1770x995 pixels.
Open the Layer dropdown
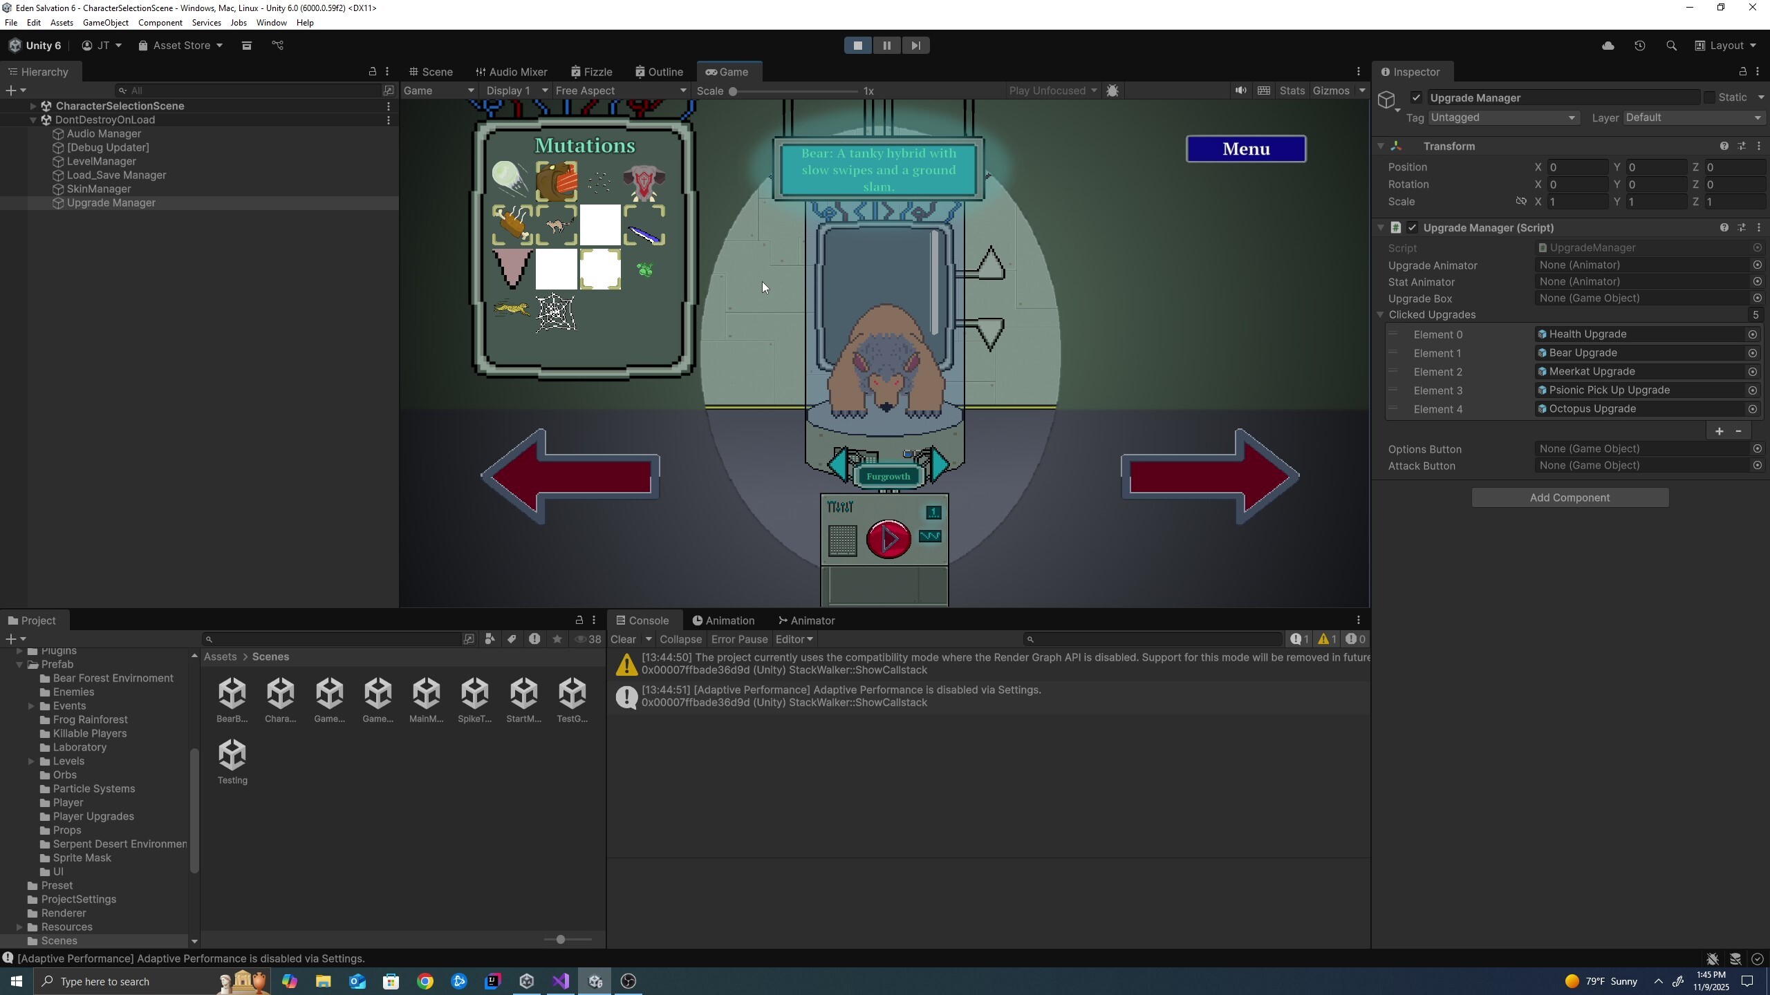pos(1693,117)
